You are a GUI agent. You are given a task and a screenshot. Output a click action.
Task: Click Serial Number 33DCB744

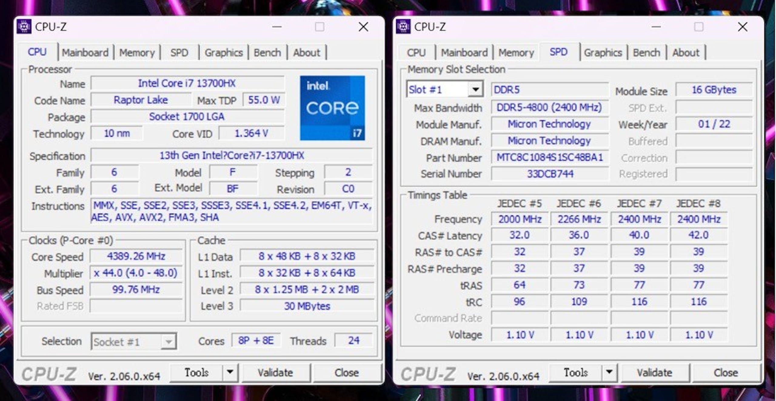coord(550,174)
